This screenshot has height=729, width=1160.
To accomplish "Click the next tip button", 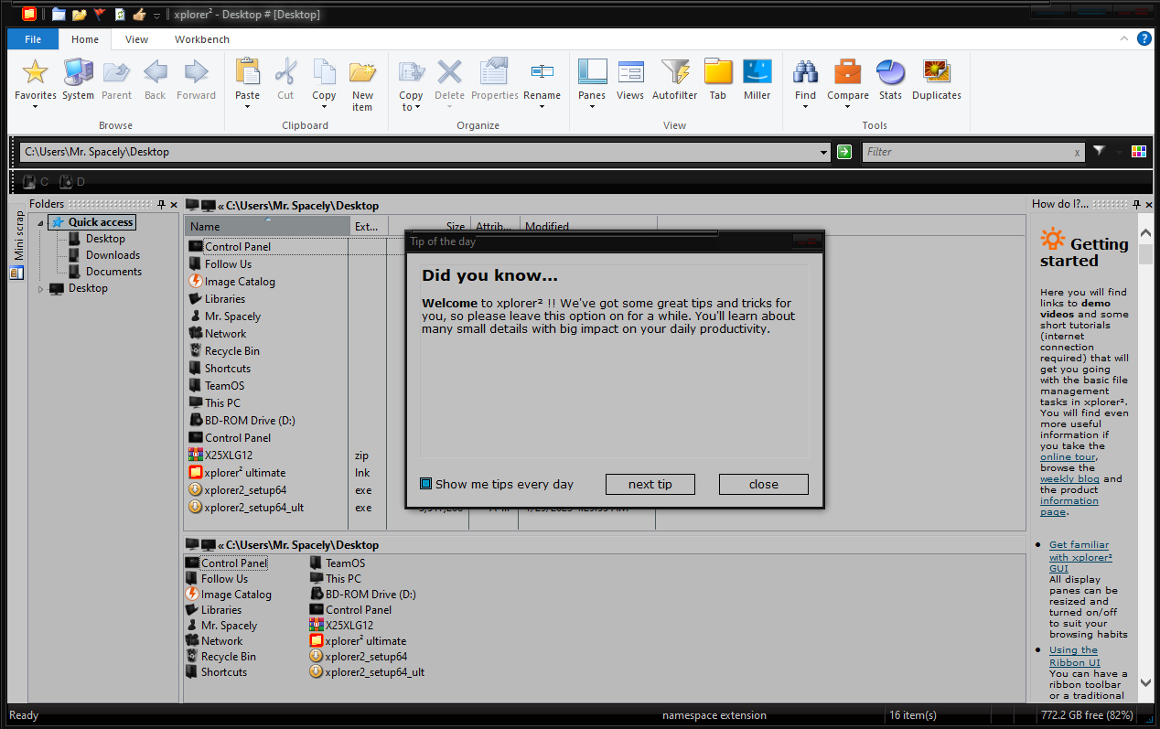I will click(650, 484).
